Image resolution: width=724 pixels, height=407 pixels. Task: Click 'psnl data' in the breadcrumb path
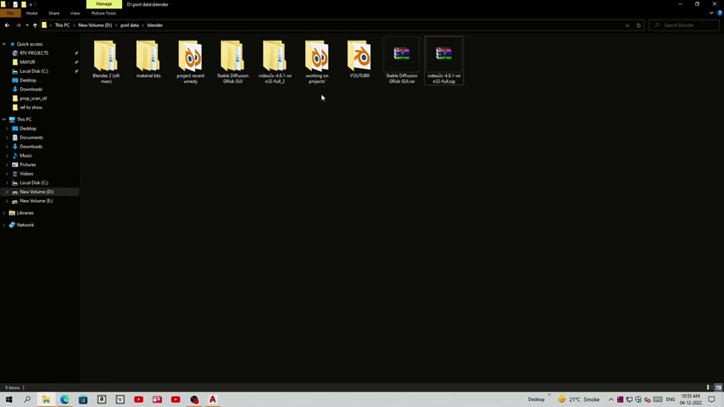pyautogui.click(x=129, y=25)
